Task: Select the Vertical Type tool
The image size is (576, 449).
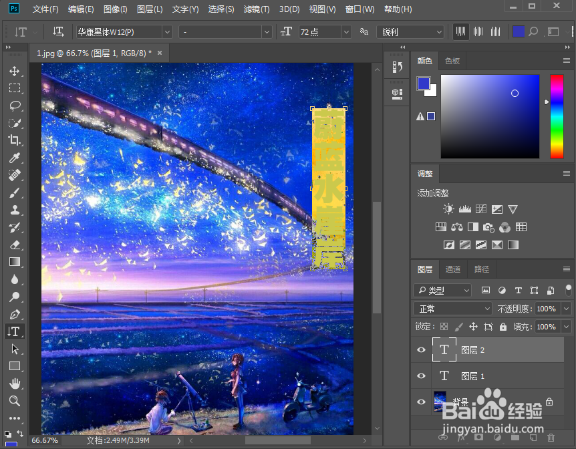Action: click(x=15, y=331)
